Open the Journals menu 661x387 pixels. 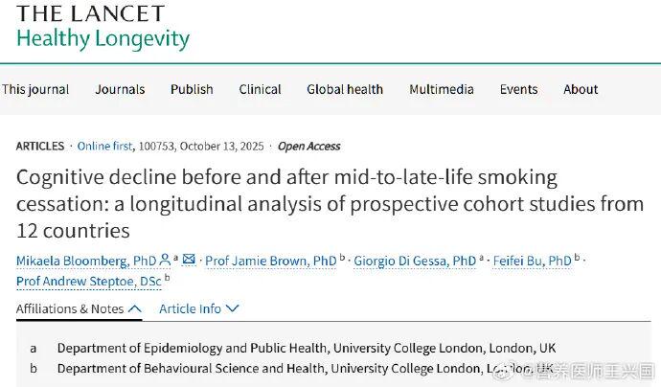point(120,89)
